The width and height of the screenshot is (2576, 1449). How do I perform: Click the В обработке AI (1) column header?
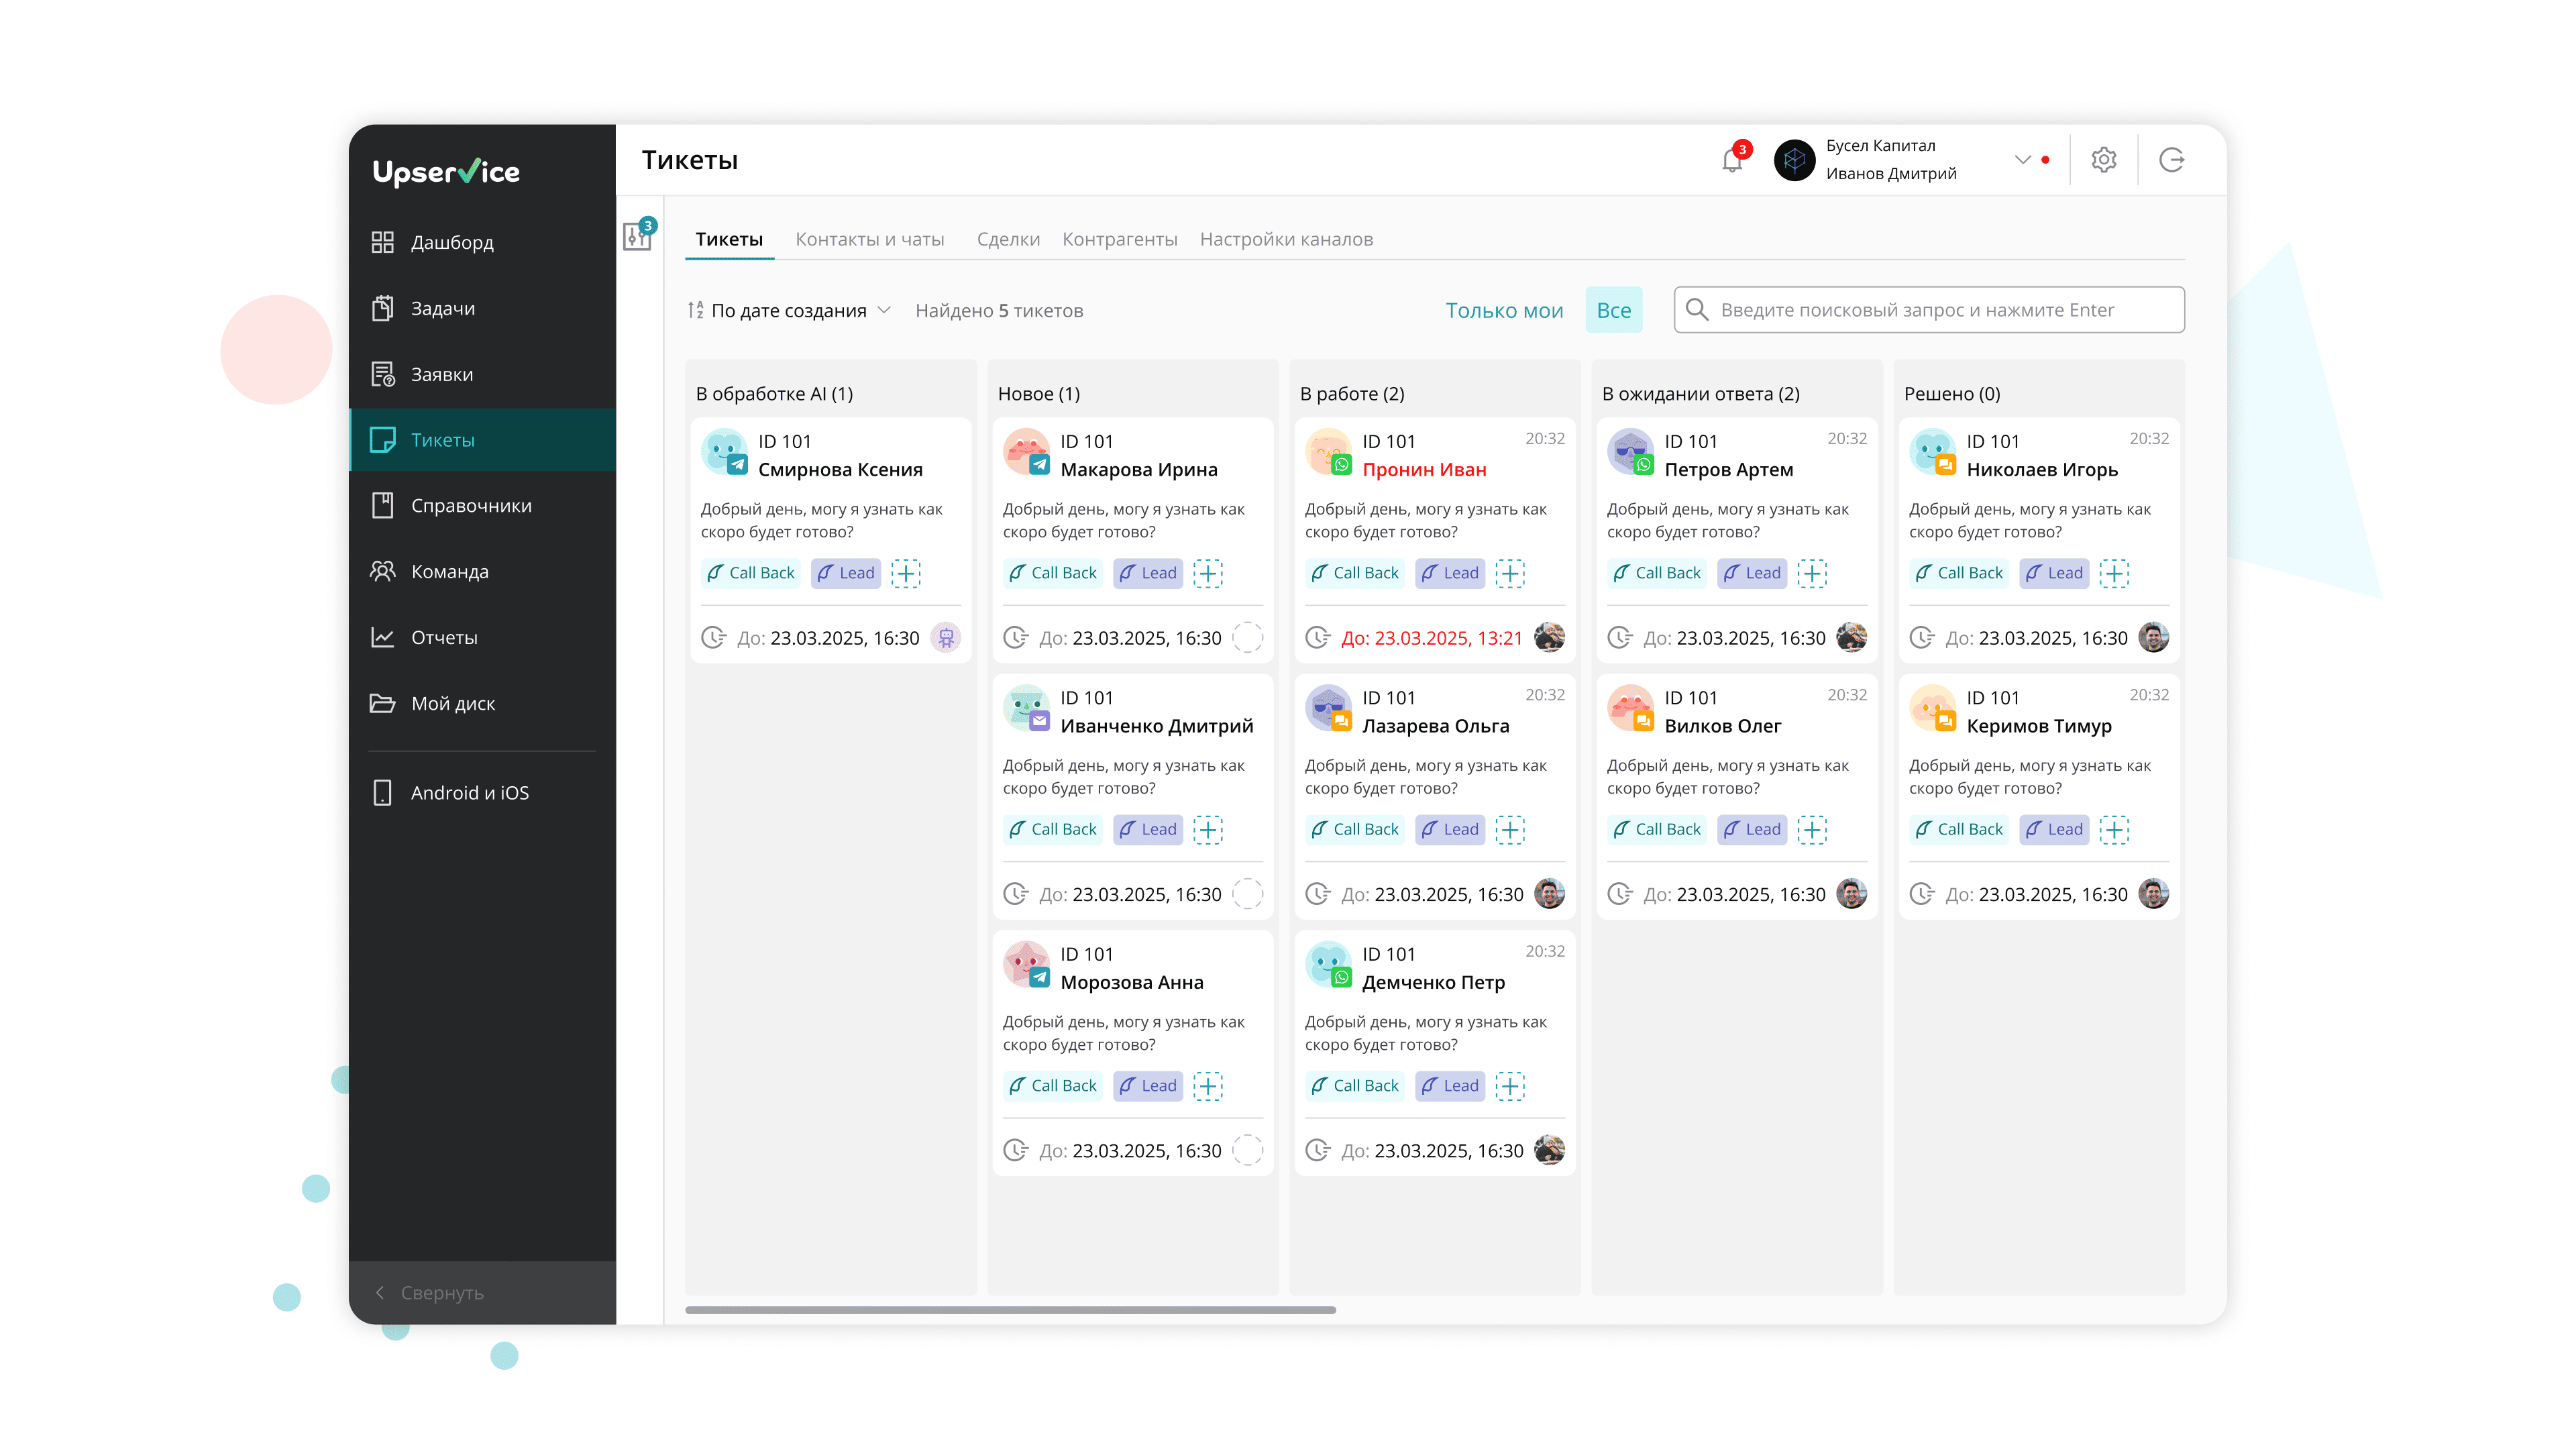774,394
